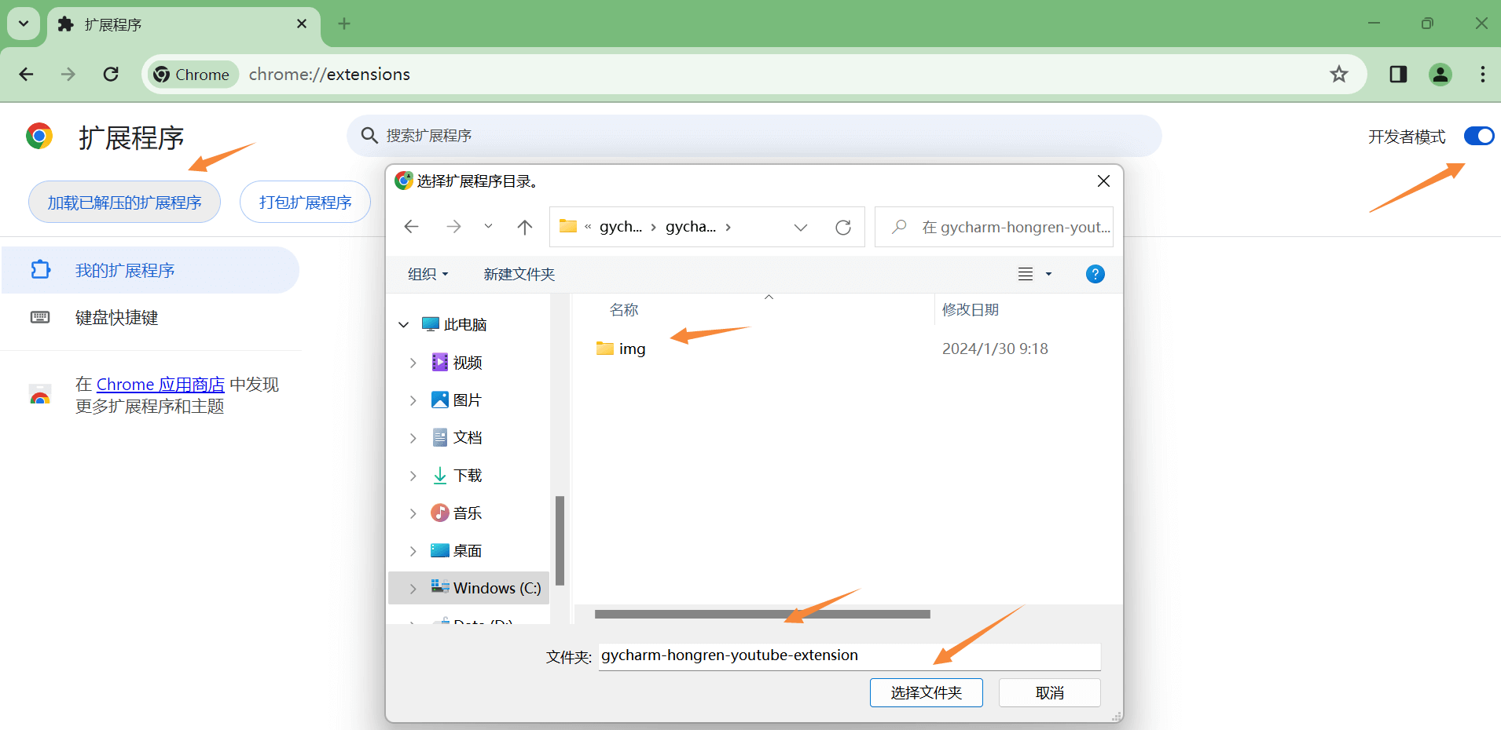Expand the 桌面 tree node
1501x730 pixels.
pos(413,551)
